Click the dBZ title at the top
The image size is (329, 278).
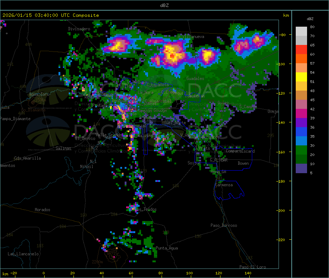tap(164, 5)
